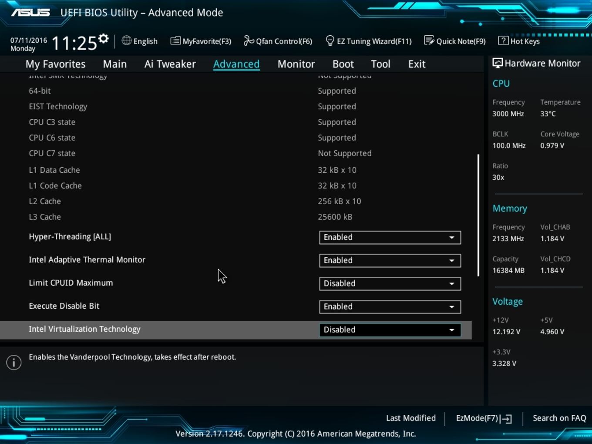Screen dimensions: 592x444
Task: Launch EZ Tuning Wizard(F11)
Action: [x=368, y=41]
